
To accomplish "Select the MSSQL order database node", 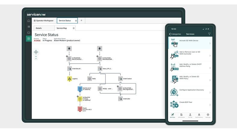I will (x=100, y=89).
